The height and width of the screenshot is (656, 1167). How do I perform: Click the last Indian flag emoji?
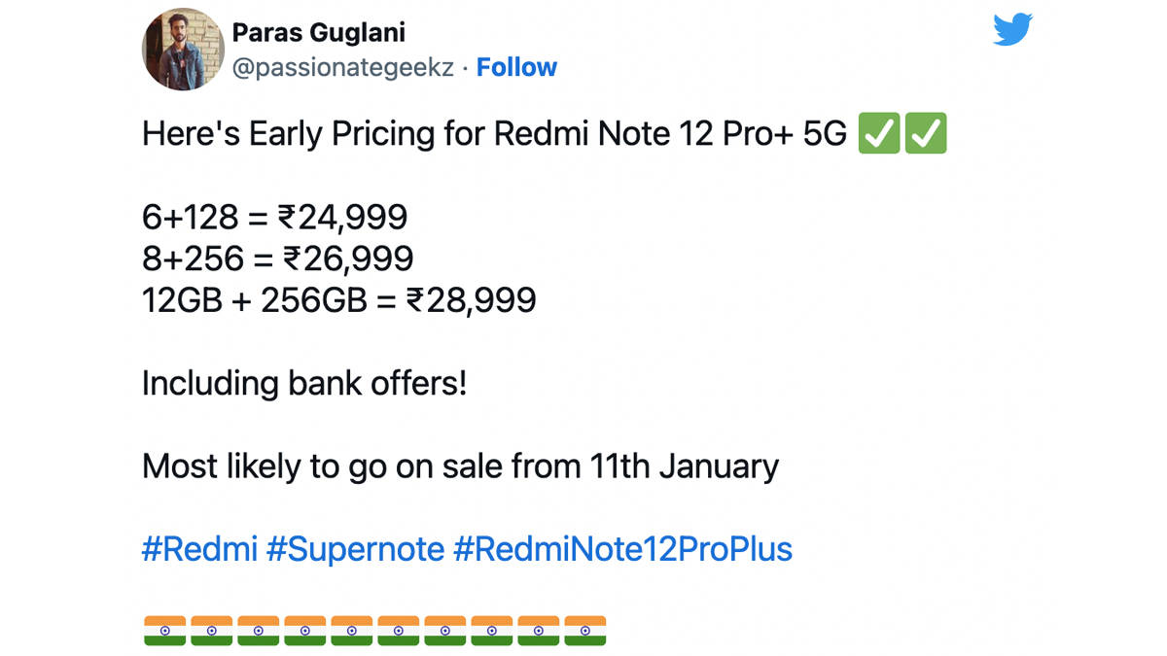(x=588, y=630)
